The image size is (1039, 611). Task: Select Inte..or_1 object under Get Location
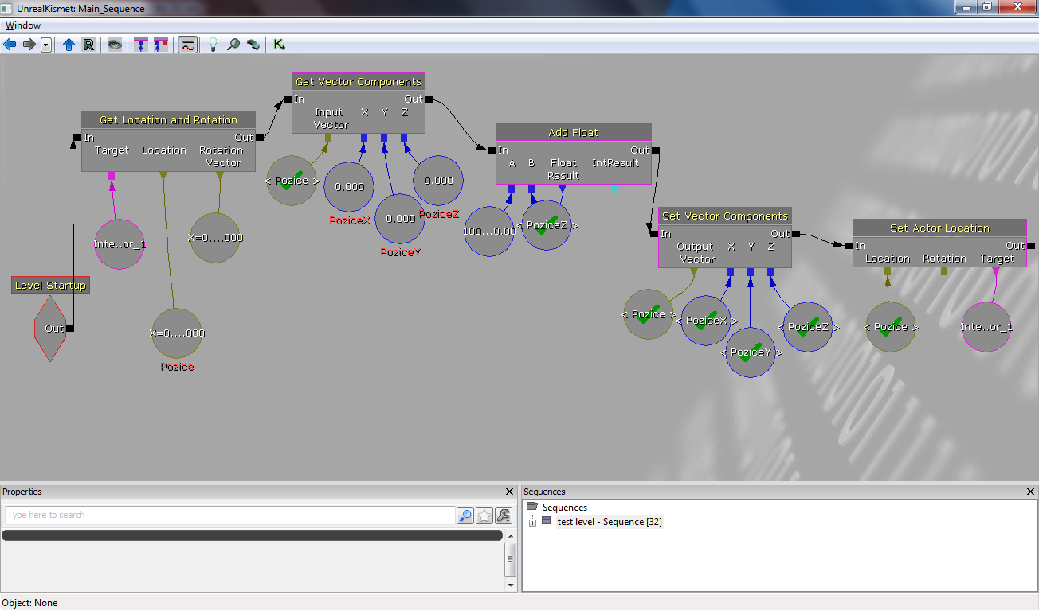coord(120,244)
